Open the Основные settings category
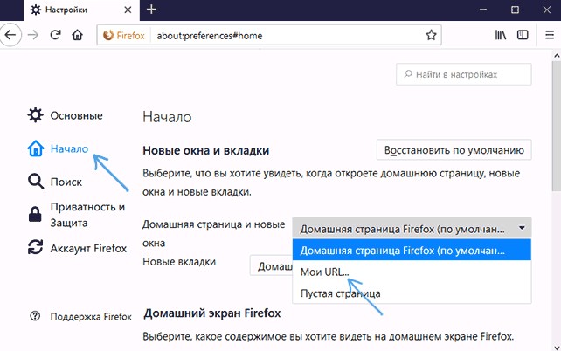The height and width of the screenshot is (351, 561). [x=66, y=115]
